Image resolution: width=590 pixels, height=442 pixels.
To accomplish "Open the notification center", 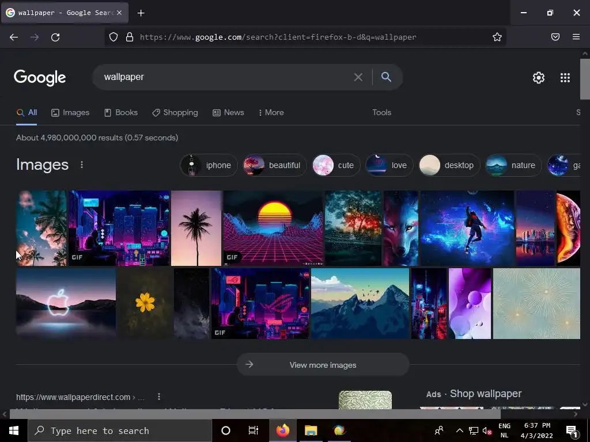I will point(572,431).
